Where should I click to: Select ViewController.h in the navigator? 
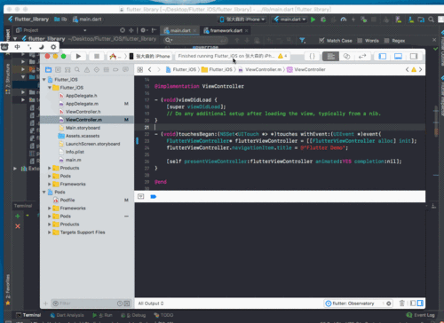pyautogui.click(x=83, y=112)
